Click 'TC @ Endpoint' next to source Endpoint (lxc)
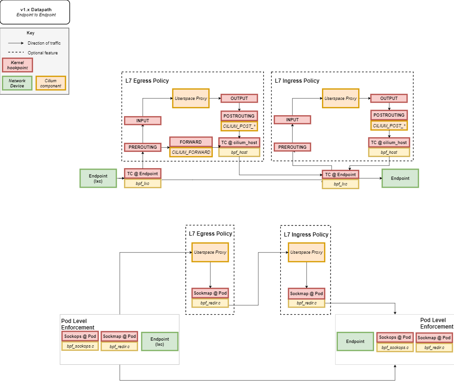This screenshot has height=382, width=454. 143,174
